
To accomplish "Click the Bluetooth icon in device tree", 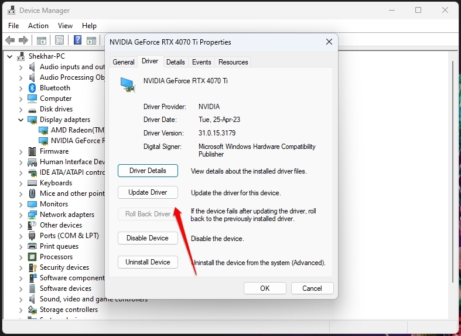I will 32,88.
